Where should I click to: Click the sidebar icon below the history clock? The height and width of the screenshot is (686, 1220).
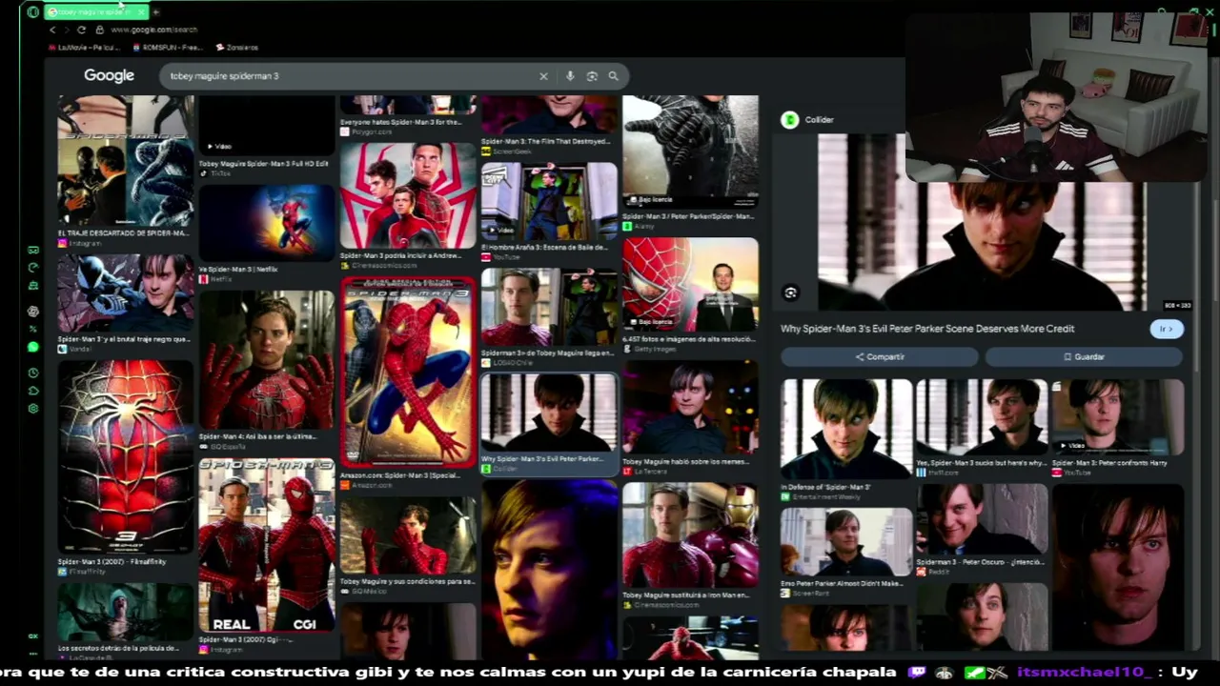click(33, 391)
